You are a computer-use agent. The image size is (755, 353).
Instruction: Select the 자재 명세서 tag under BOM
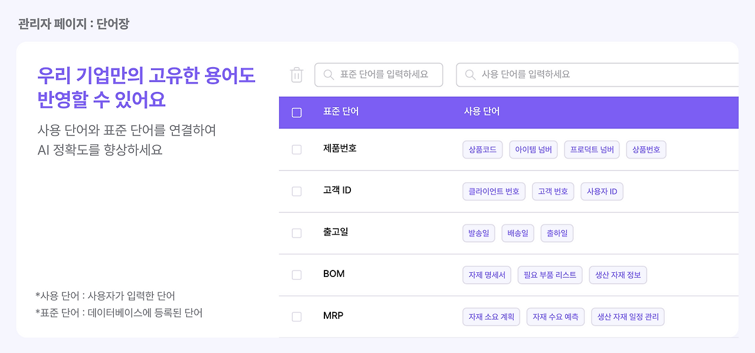487,275
